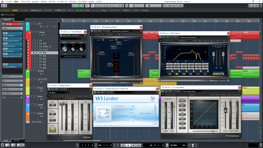This screenshot has width=263, height=148.
Task: Choose the Mute (X) tool
Action: point(110,6)
